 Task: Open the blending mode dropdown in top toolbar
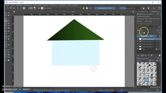[63, 8]
